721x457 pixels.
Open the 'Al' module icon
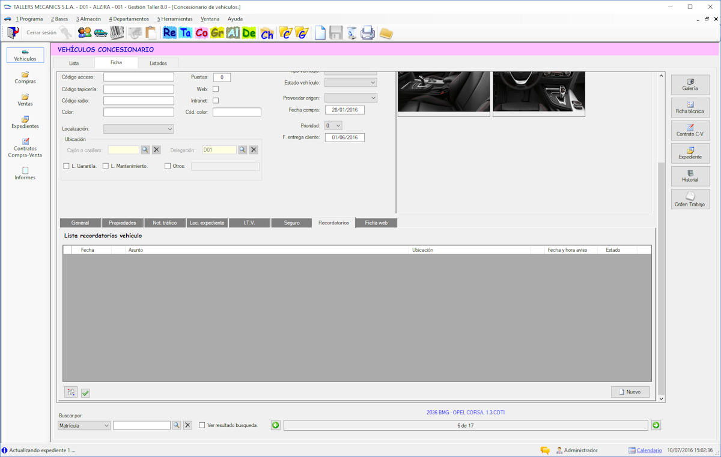(x=233, y=33)
